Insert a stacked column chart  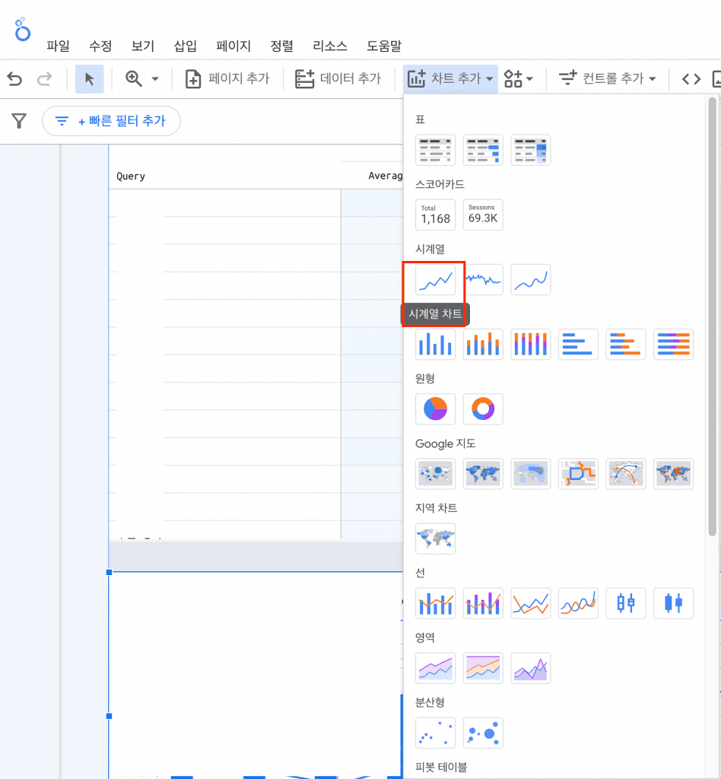coord(483,345)
